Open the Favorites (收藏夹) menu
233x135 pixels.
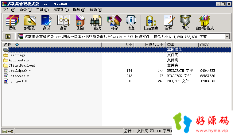click(x=61, y=10)
